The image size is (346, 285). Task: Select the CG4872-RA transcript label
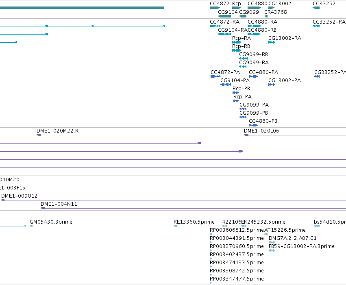(224, 22)
